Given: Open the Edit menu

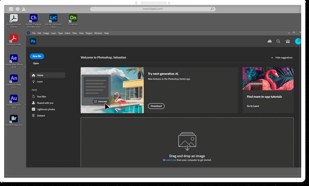Looking at the screenshot, I should (39, 33).
